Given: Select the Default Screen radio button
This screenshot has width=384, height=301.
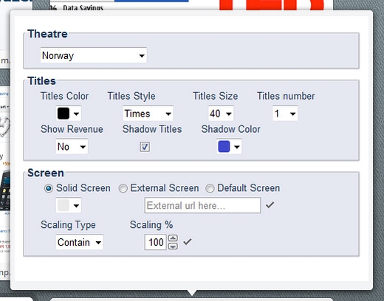Looking at the screenshot, I should [210, 188].
